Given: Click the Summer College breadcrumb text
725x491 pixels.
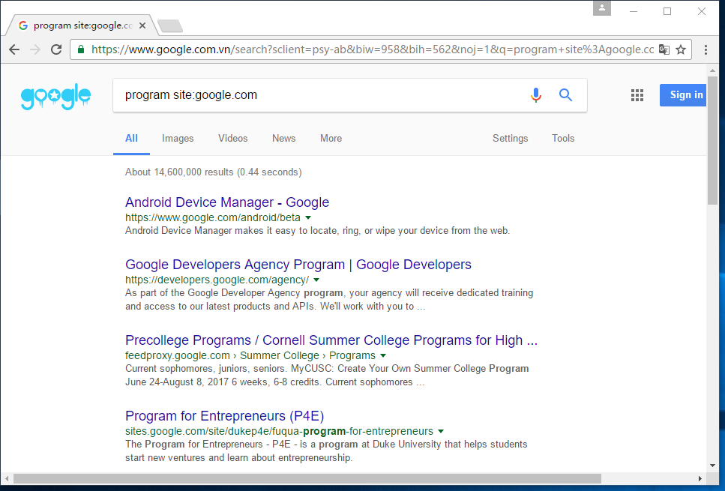Looking at the screenshot, I should point(279,355).
